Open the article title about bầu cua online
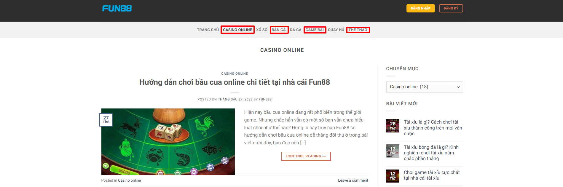Viewport: 563px width, 187px height. [235, 82]
